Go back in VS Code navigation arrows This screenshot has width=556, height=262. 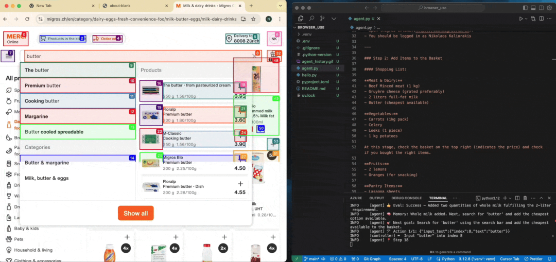coord(367,8)
